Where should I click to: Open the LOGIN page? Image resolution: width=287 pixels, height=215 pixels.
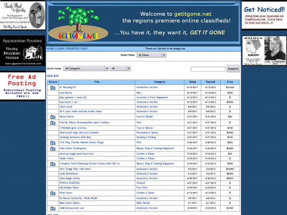click(x=60, y=49)
